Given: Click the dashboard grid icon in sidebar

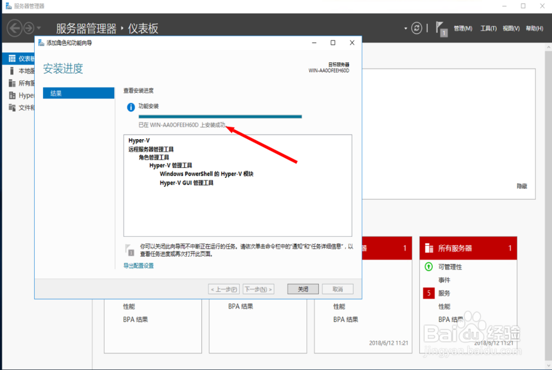Looking at the screenshot, I should tap(12, 59).
